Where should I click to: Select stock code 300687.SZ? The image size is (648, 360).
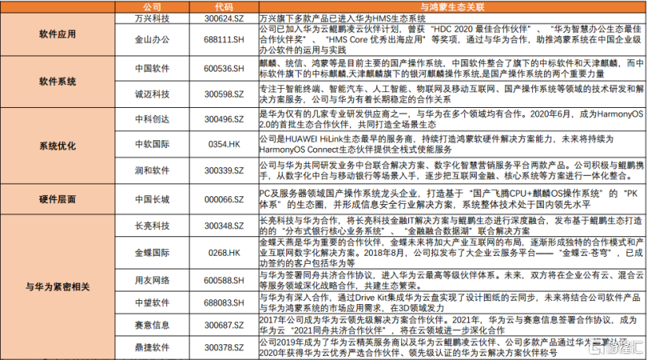[224, 325]
